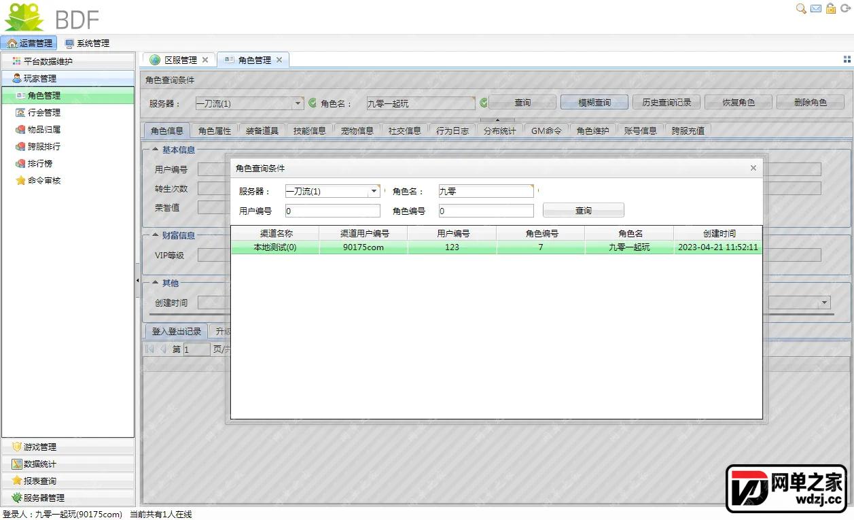Image resolution: width=854 pixels, height=520 pixels.
Task: Expand 报表查询 accordion section
Action: coord(68,481)
